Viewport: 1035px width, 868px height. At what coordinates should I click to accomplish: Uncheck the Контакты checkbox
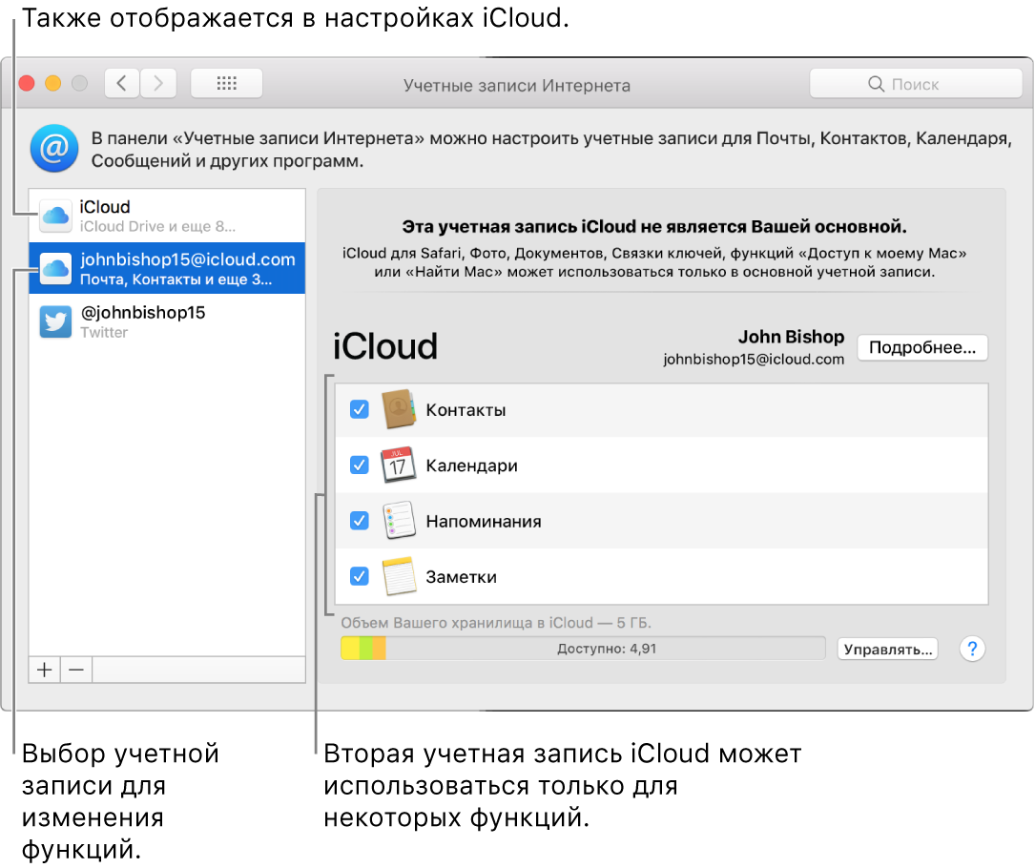coord(359,409)
